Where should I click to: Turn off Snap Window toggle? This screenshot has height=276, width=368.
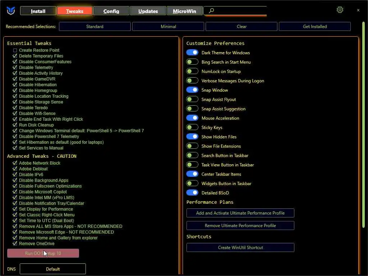[x=192, y=90]
